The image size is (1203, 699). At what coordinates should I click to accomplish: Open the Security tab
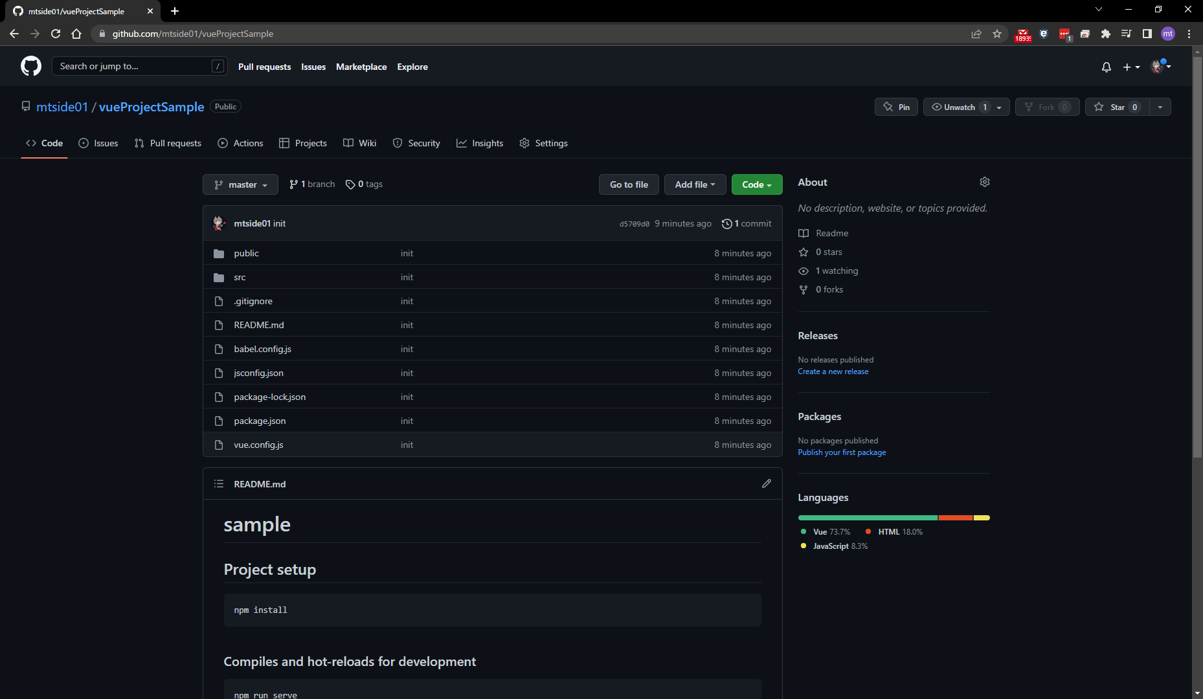click(416, 143)
